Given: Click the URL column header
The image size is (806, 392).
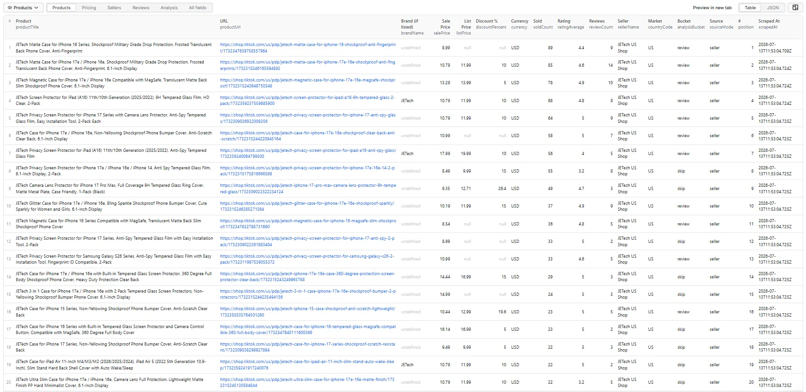Looking at the screenshot, I should pyautogui.click(x=224, y=21).
